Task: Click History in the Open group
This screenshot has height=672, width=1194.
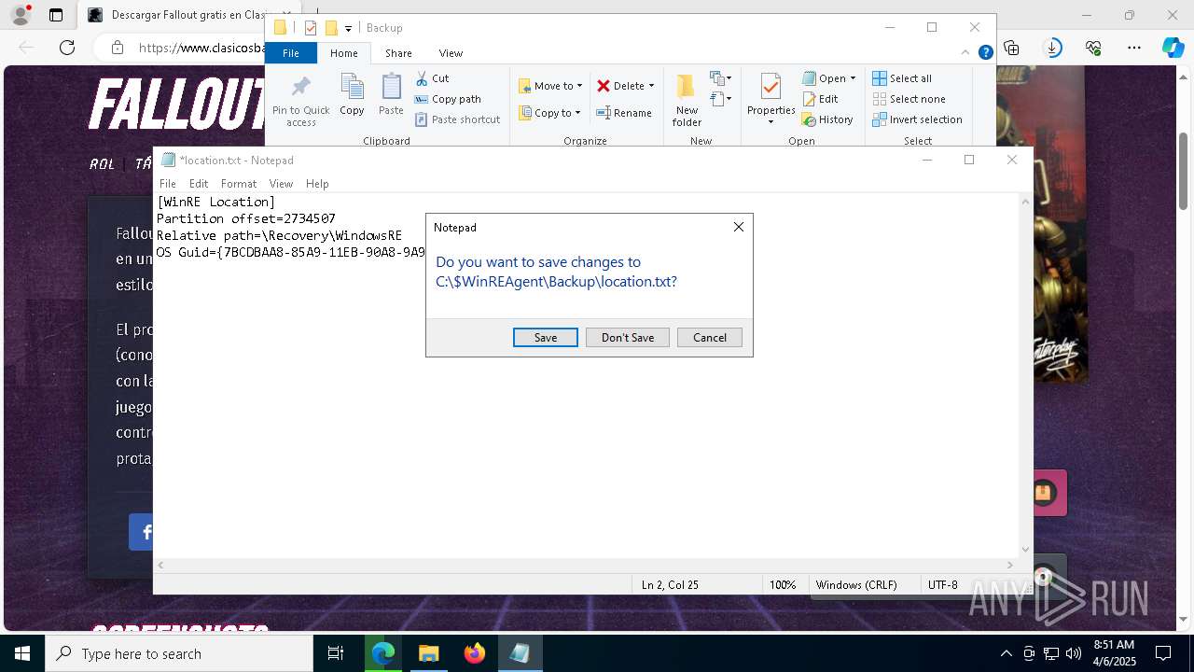Action: click(827, 119)
